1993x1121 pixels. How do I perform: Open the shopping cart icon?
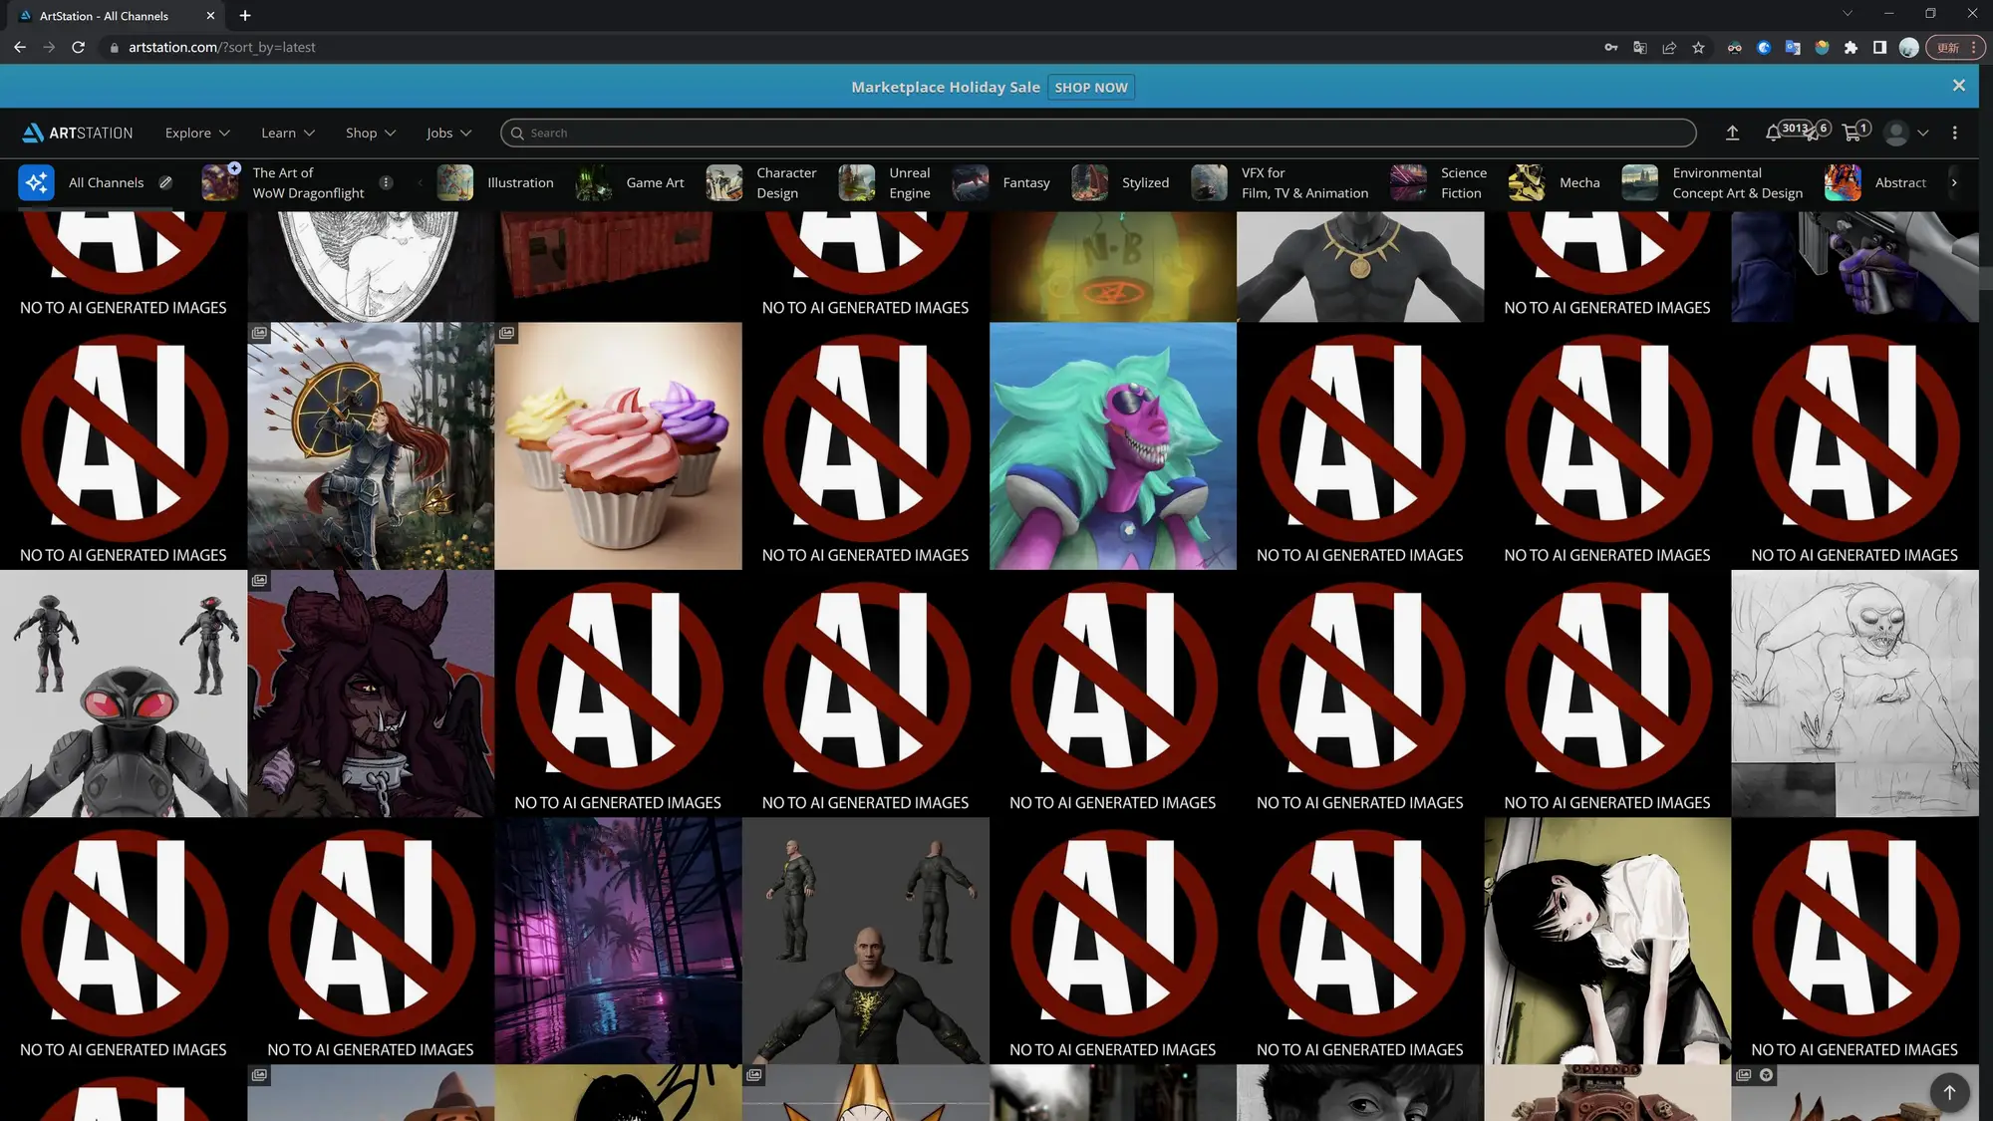(1851, 133)
